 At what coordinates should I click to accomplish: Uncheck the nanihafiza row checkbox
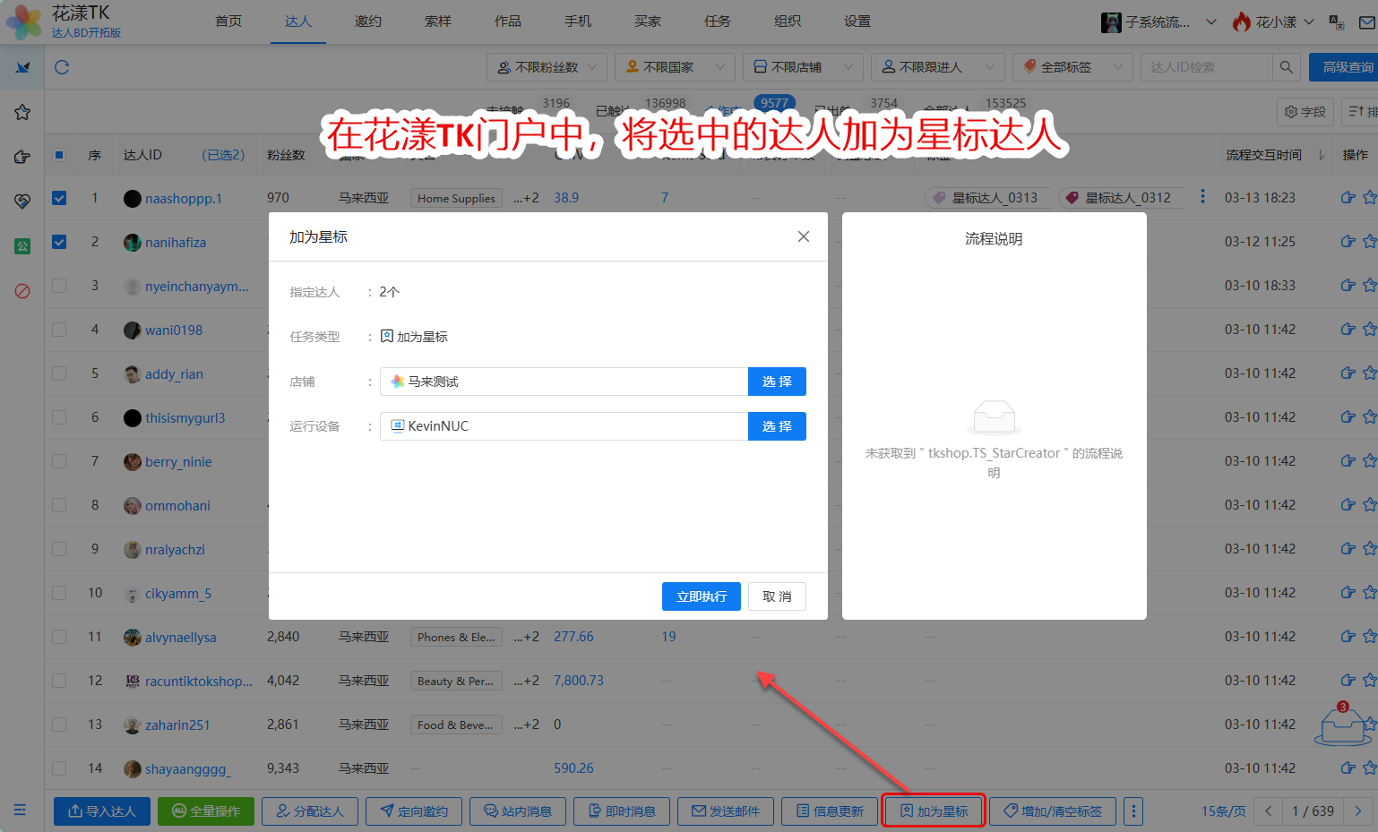59,242
